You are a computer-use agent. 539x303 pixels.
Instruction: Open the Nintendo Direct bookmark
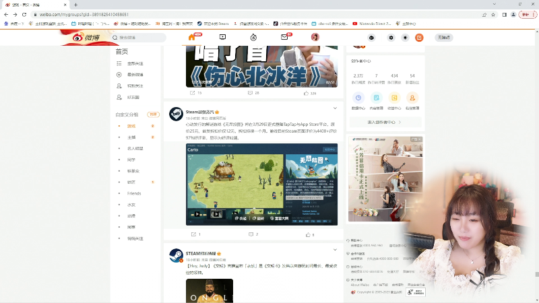coord(372,24)
